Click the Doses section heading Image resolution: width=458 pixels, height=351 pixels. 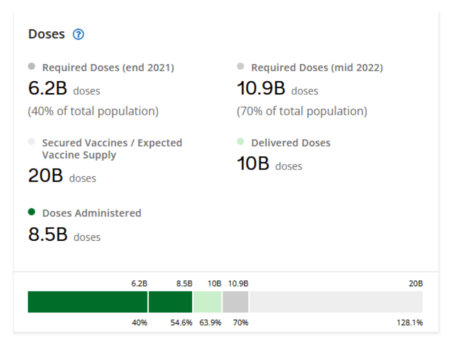click(x=46, y=34)
